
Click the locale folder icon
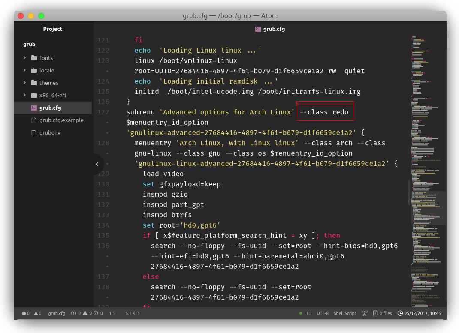tap(34, 70)
